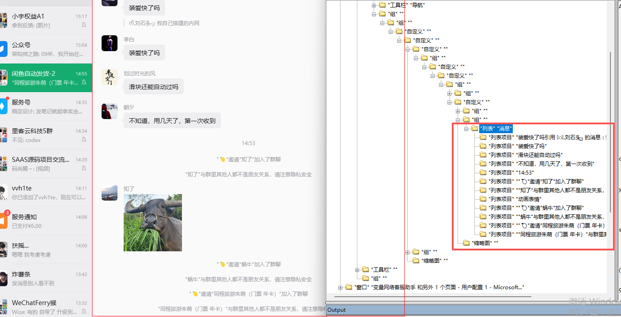Click 划过时光的风's avatar in the chat
Viewport: 621px width, 317px height.
coord(110,77)
